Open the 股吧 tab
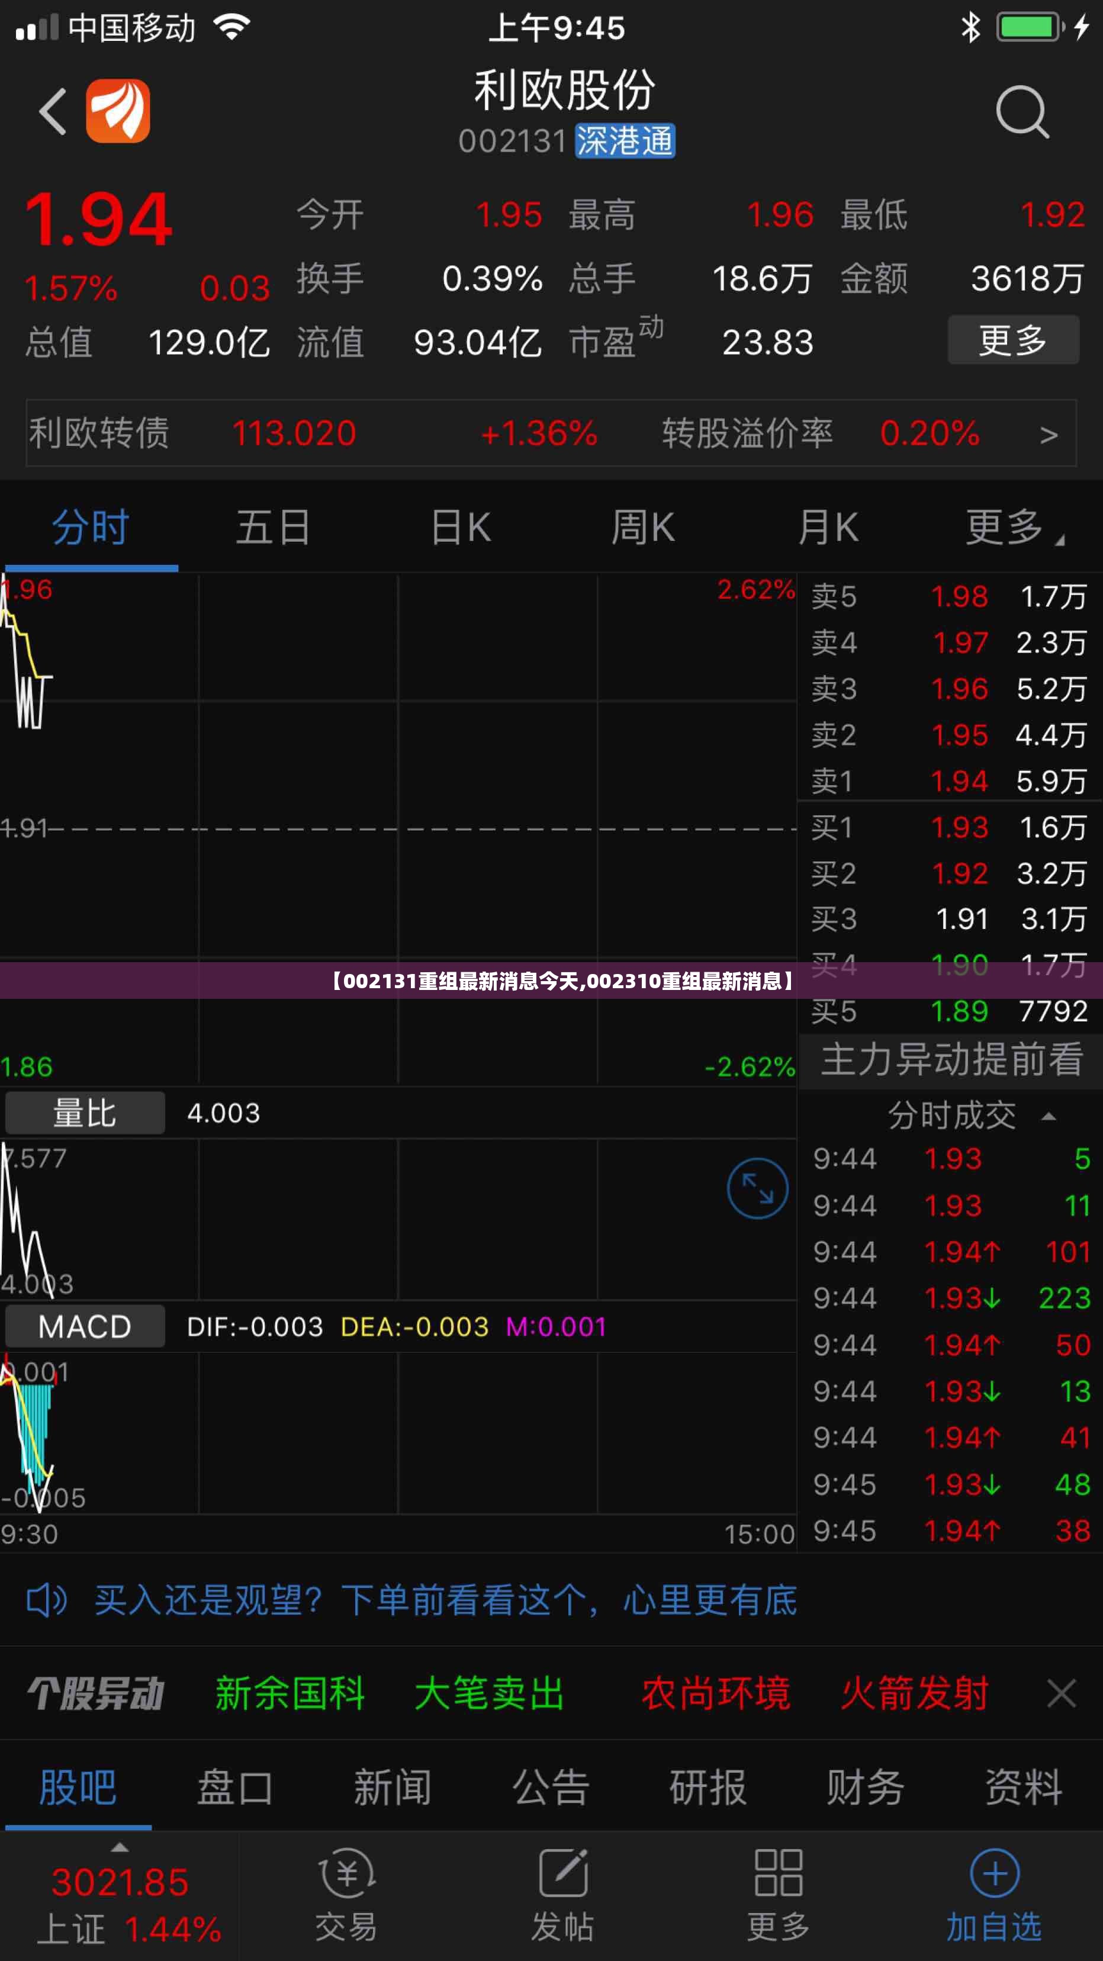Screen dimensions: 1103x1961 pos(78,1788)
